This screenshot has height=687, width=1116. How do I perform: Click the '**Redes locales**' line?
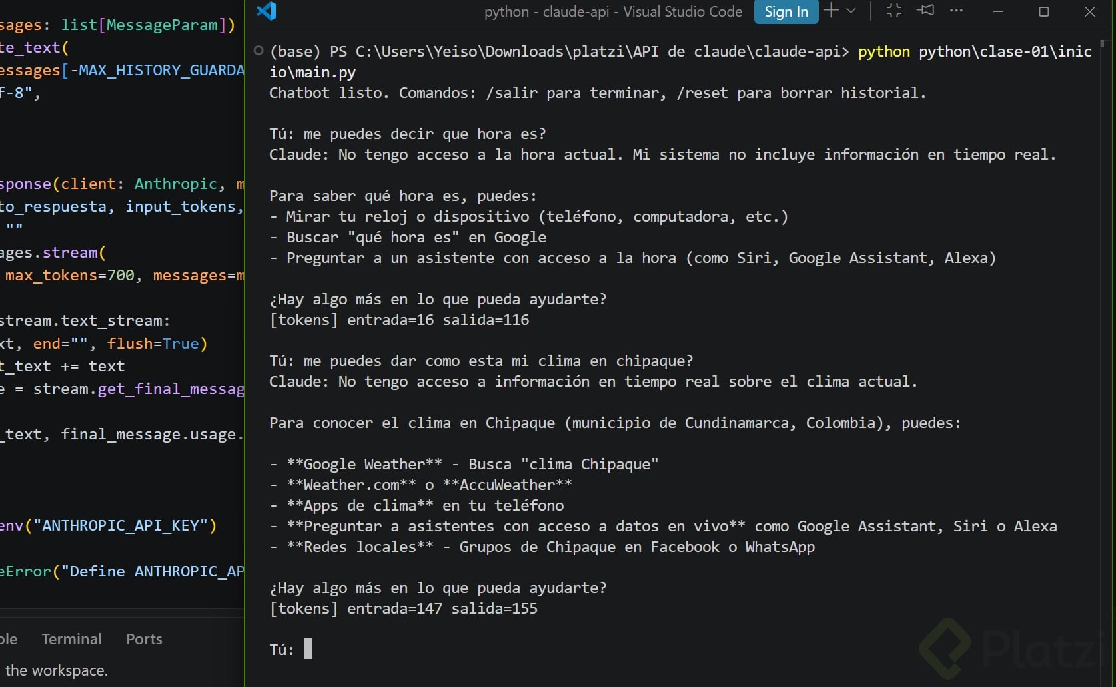click(542, 547)
